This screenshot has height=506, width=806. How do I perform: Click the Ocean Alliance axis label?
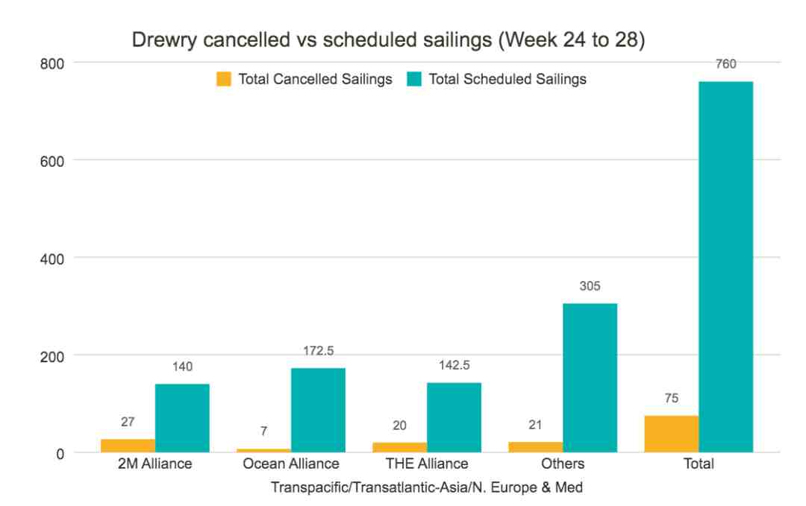[x=291, y=464]
